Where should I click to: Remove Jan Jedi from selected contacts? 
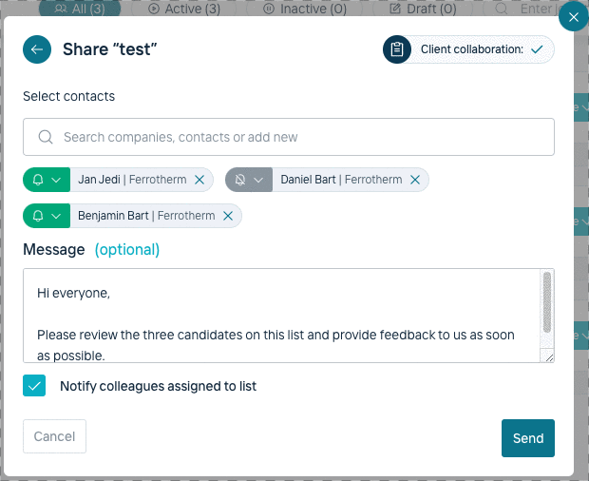(x=199, y=180)
